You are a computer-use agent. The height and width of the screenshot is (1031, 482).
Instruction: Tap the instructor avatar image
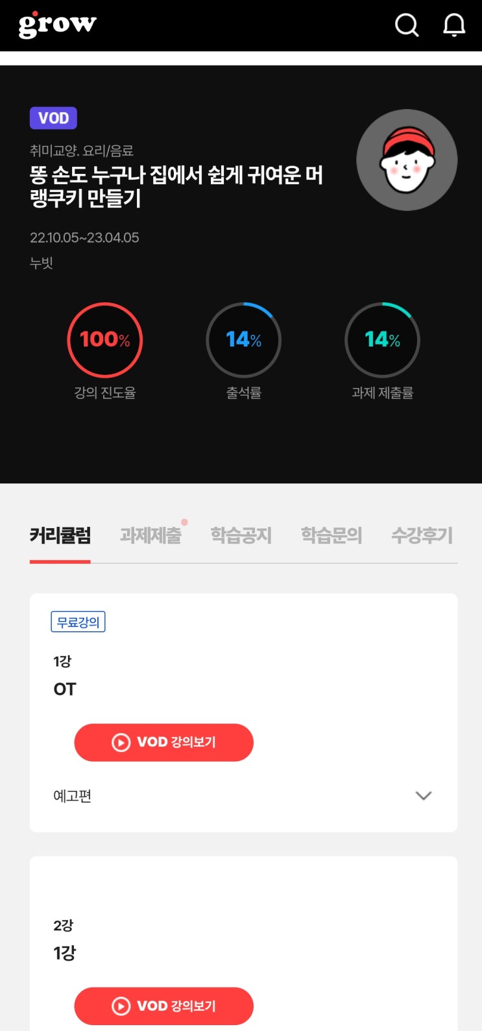407,160
